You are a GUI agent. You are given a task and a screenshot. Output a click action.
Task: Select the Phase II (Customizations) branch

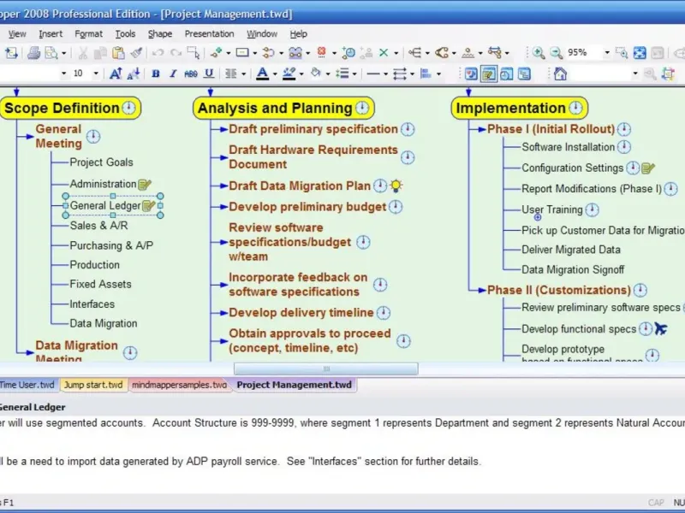coord(559,290)
